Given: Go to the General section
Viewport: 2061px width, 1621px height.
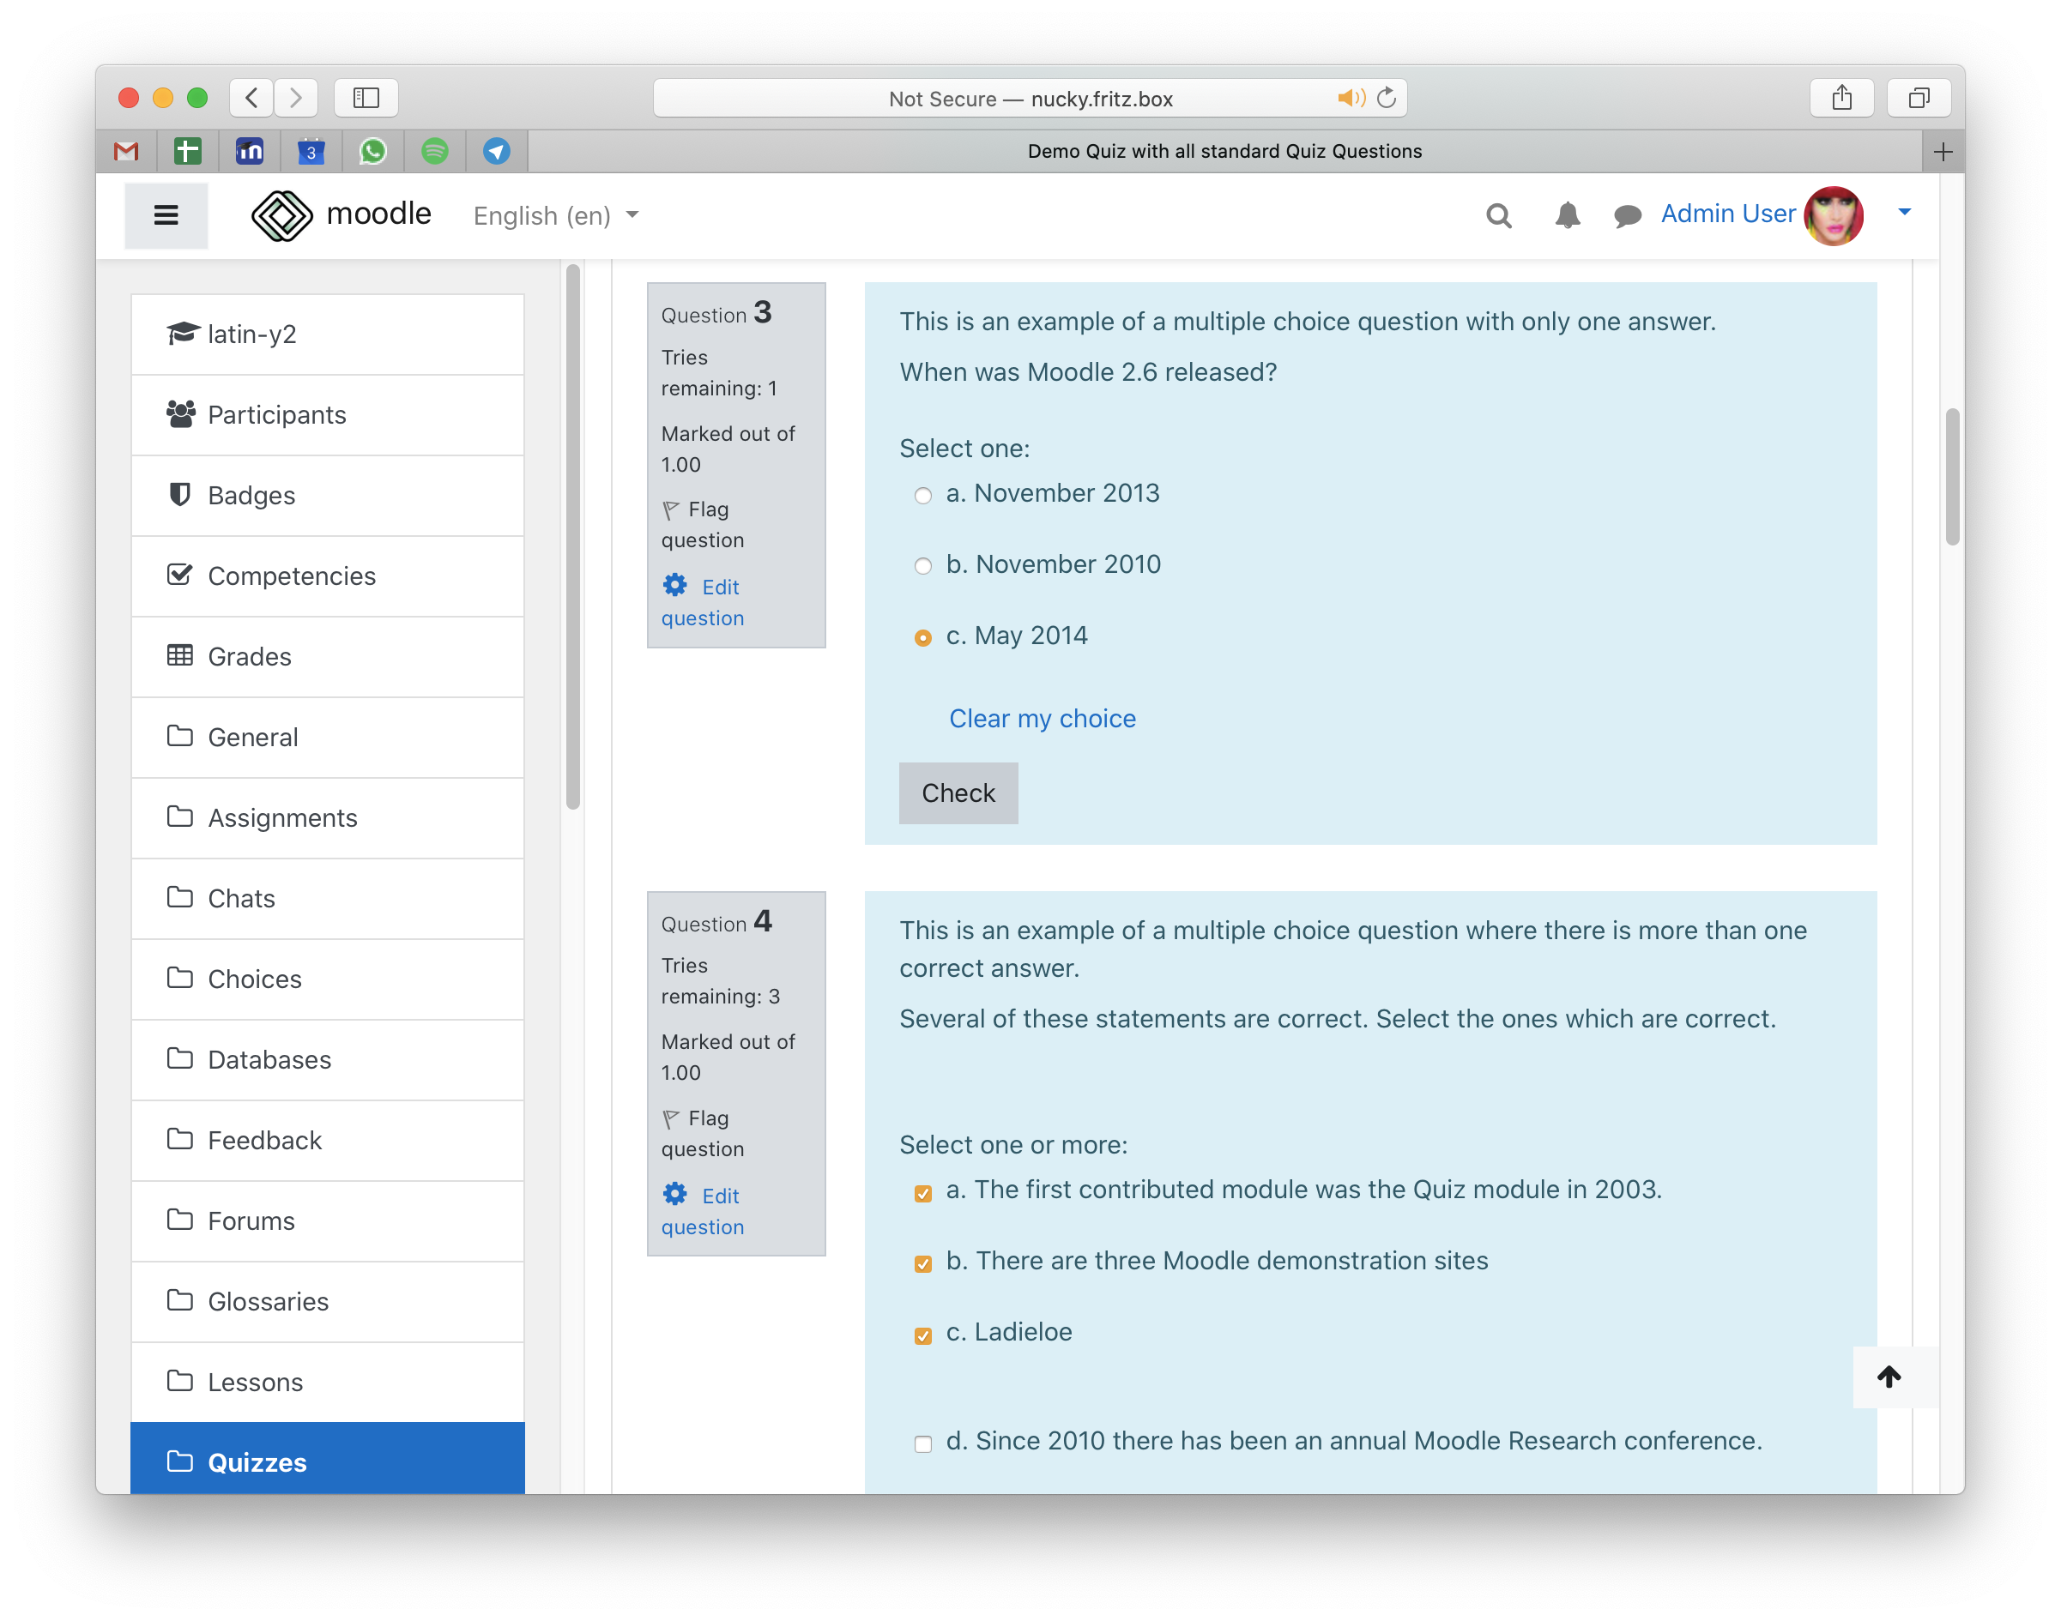Looking at the screenshot, I should click(x=328, y=738).
